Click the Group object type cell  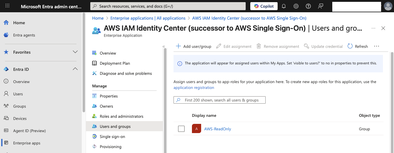tap(365, 129)
